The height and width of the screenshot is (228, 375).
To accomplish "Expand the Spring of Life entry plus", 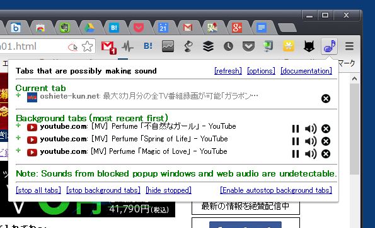I will point(18,138).
